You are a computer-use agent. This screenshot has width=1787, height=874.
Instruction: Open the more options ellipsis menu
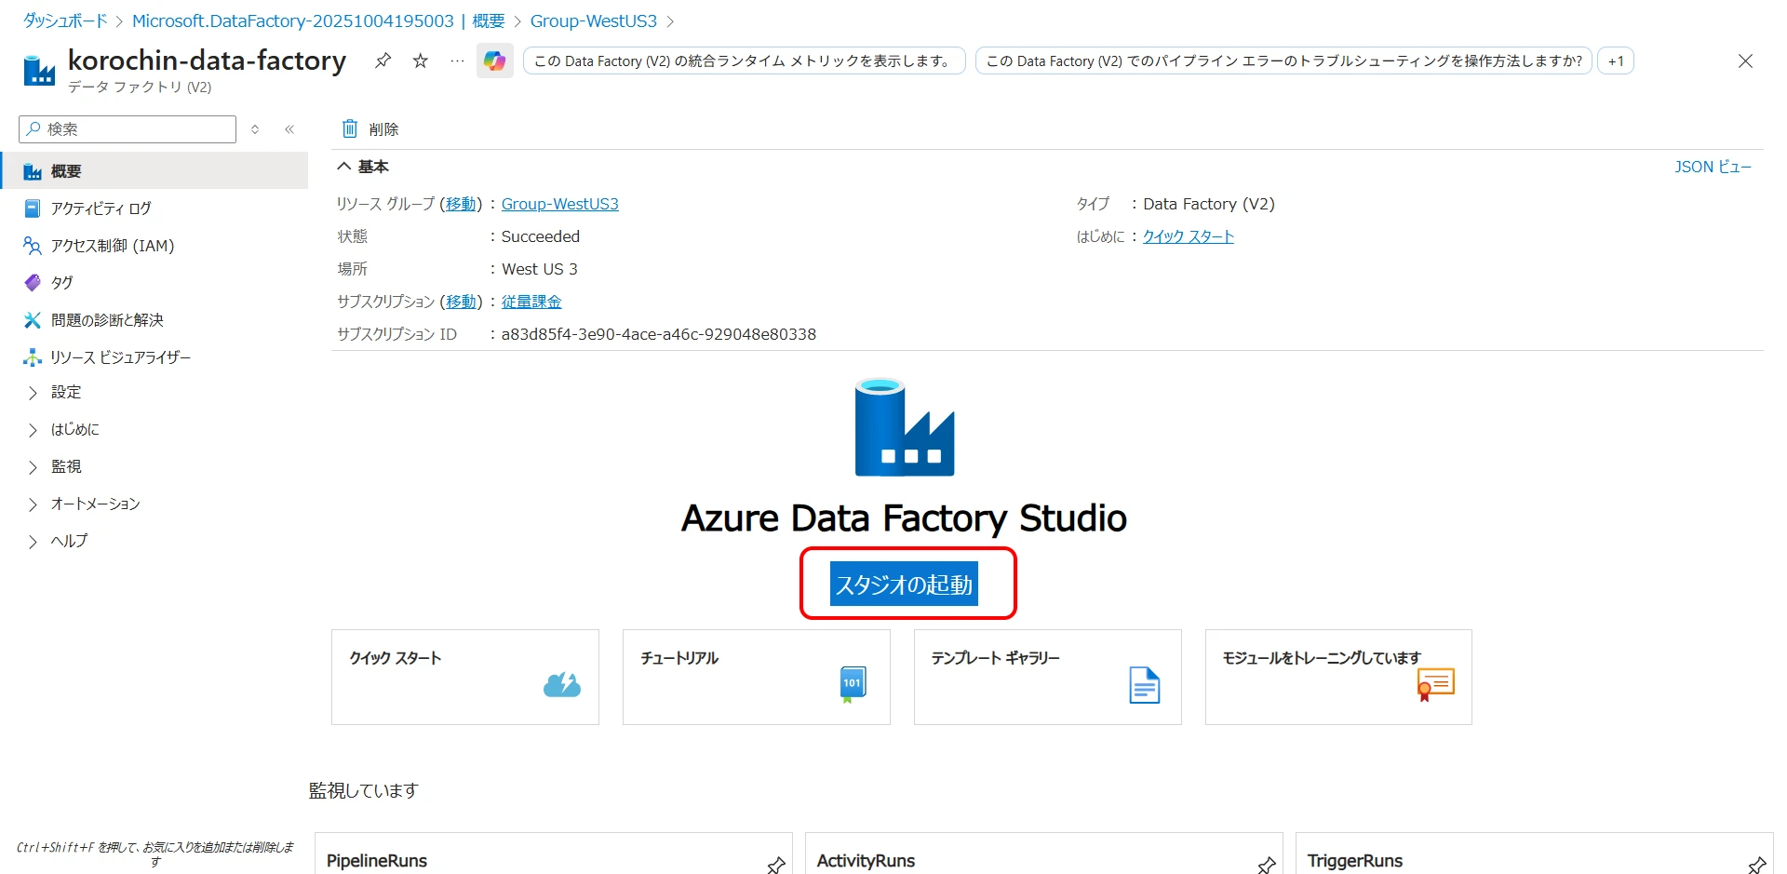point(457,61)
